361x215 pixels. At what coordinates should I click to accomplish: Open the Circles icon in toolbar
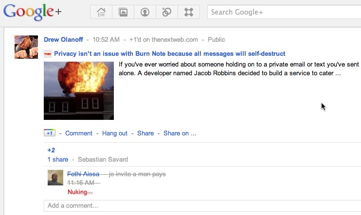(167, 12)
